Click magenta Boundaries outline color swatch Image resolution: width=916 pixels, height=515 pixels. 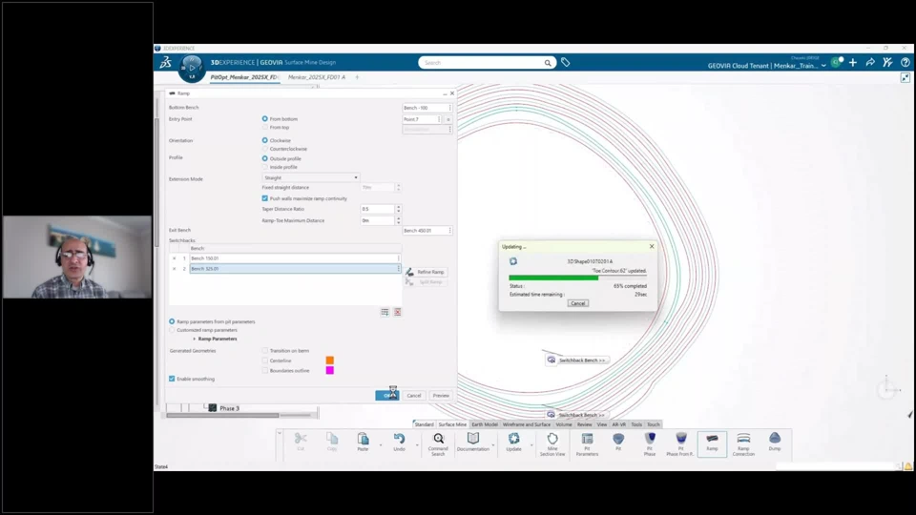click(329, 370)
